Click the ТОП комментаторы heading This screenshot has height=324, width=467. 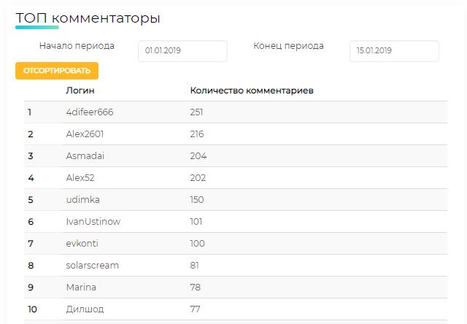point(88,18)
